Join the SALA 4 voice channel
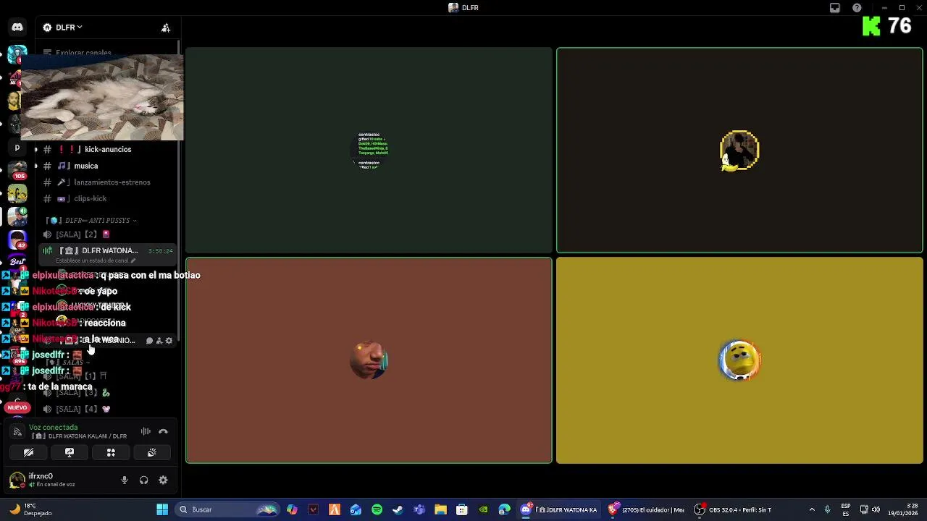 click(x=106, y=409)
